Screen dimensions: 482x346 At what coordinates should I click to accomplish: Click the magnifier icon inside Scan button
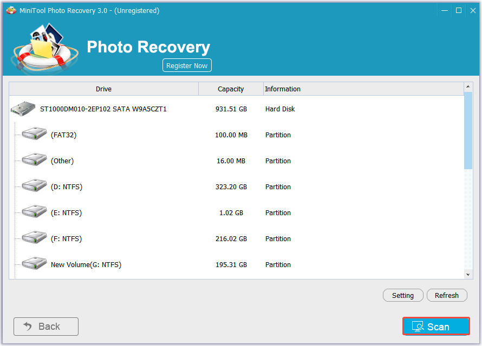pyautogui.click(x=418, y=327)
